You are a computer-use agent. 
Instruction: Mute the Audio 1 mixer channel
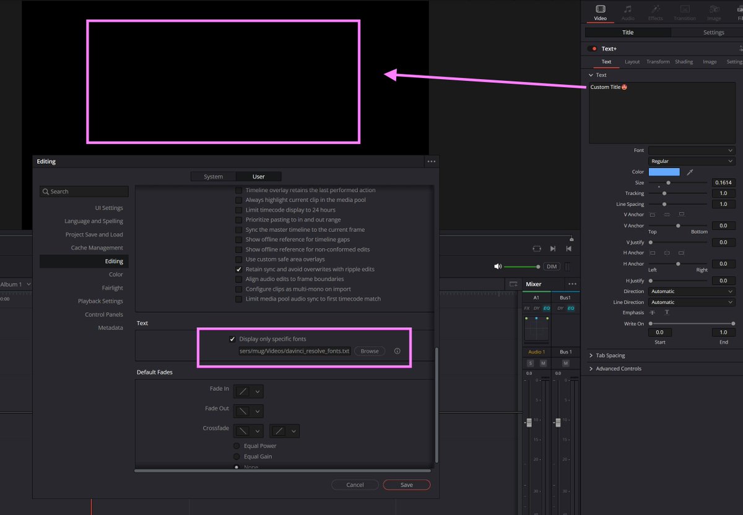click(x=543, y=363)
